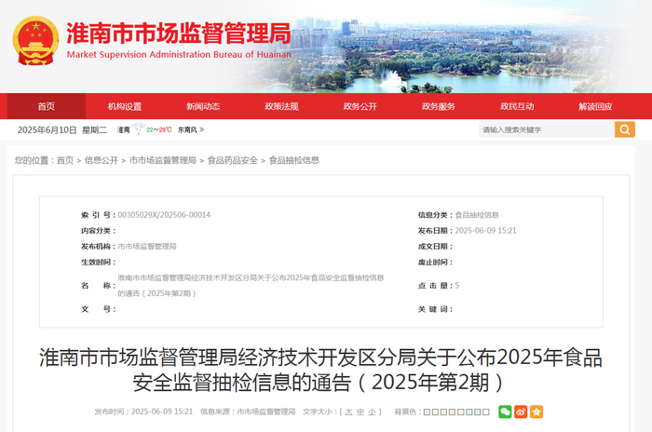Click the date text 2025年6月10日
Image resolution: width=652 pixels, height=432 pixels.
(x=47, y=129)
